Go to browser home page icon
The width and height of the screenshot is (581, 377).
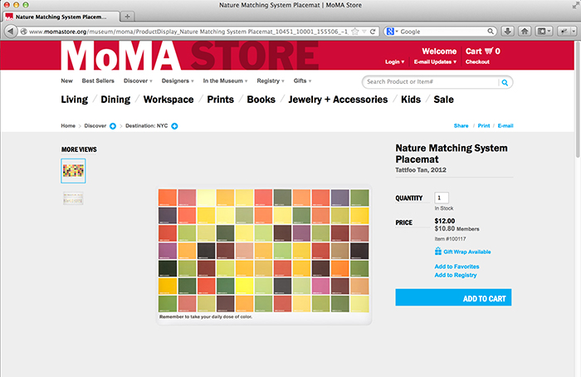click(x=525, y=31)
